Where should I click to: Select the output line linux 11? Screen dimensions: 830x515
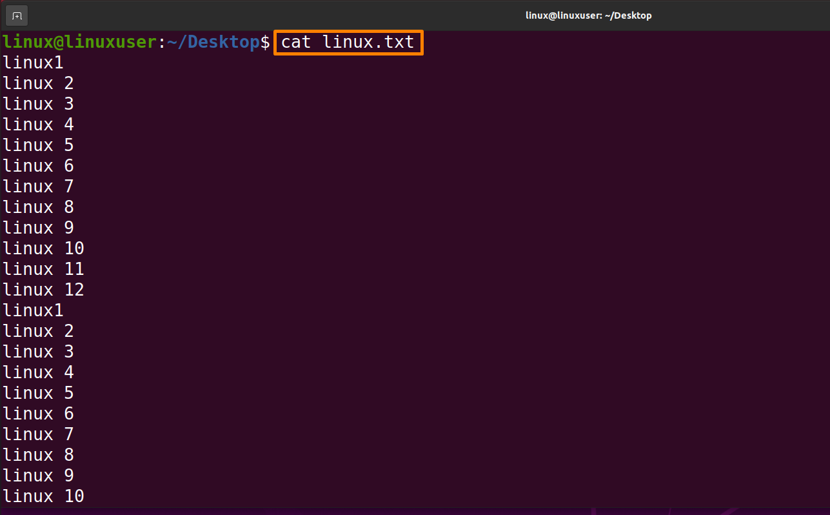[43, 268]
